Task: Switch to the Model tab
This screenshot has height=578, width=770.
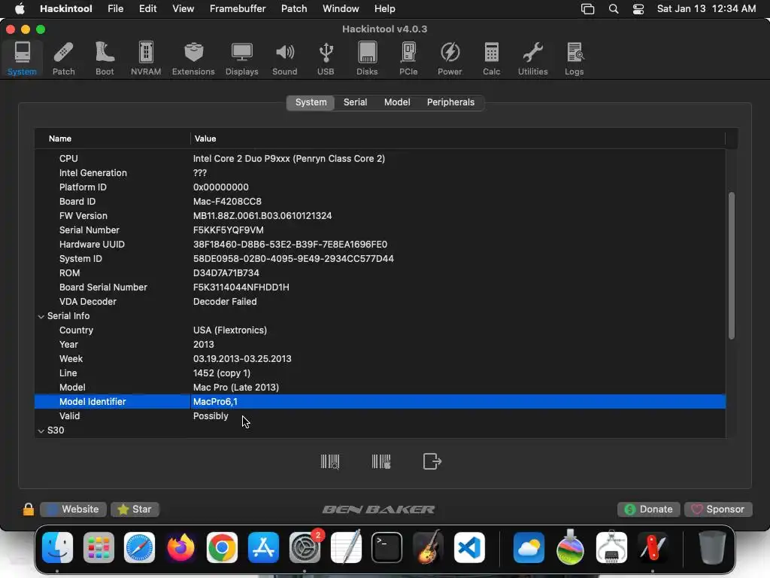Action: click(x=397, y=102)
